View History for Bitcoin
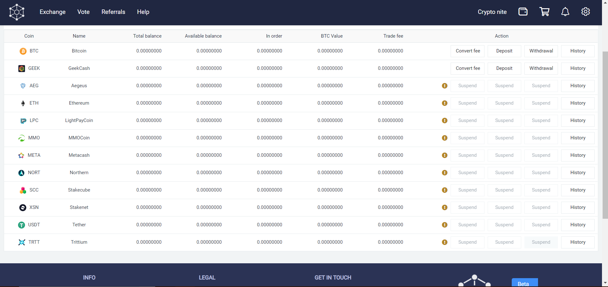Viewport: 608px width, 287px height. tap(578, 51)
